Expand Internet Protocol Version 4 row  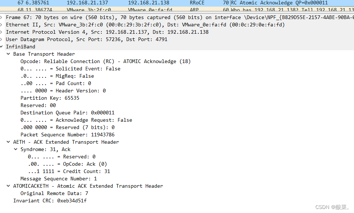(1, 32)
